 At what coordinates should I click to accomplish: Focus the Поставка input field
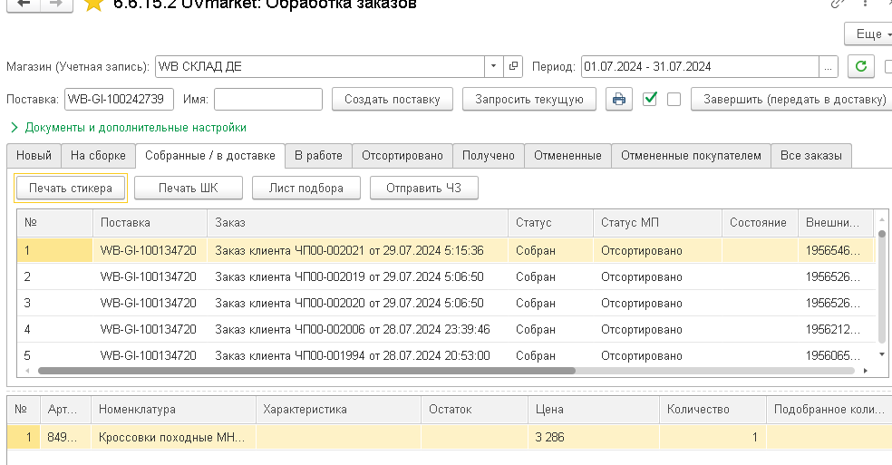tap(119, 99)
